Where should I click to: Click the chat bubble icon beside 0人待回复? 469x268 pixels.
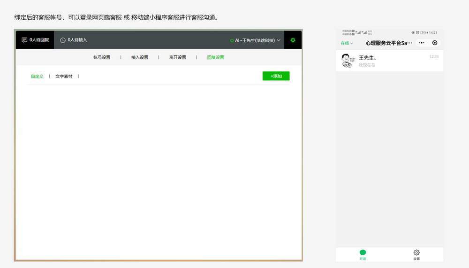[24, 40]
